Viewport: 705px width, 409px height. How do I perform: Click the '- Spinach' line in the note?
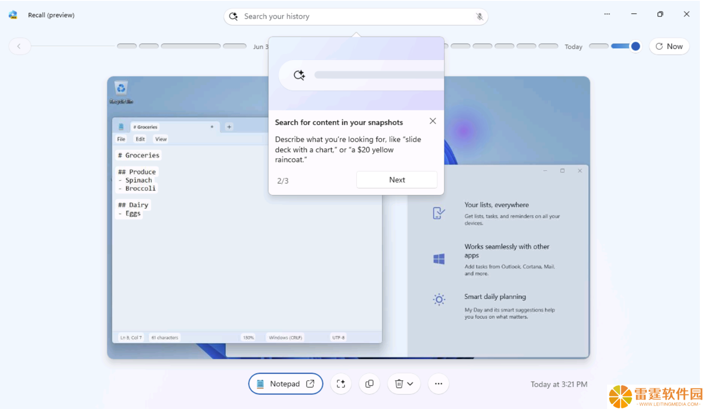[x=135, y=180]
